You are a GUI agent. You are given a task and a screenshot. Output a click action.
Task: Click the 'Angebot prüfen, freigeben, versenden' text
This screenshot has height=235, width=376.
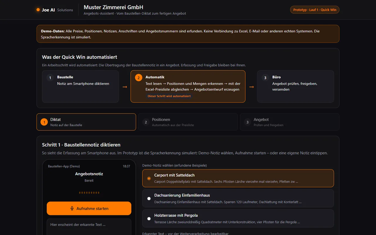pos(295,86)
